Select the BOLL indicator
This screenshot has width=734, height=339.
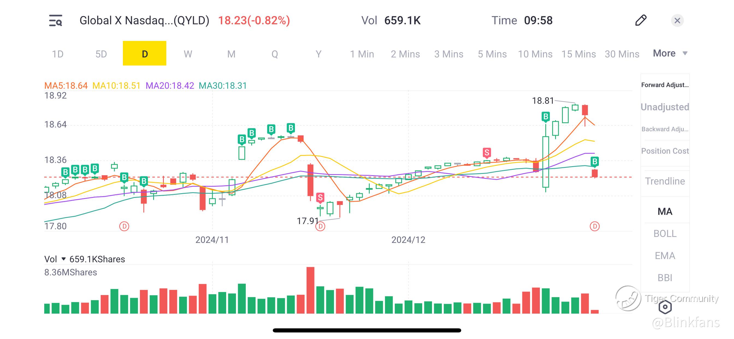(x=665, y=233)
